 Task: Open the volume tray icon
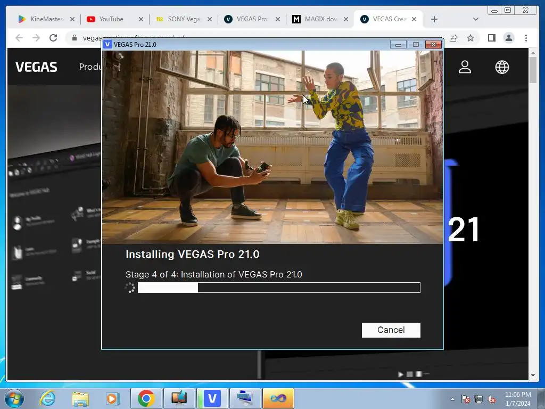(x=491, y=399)
